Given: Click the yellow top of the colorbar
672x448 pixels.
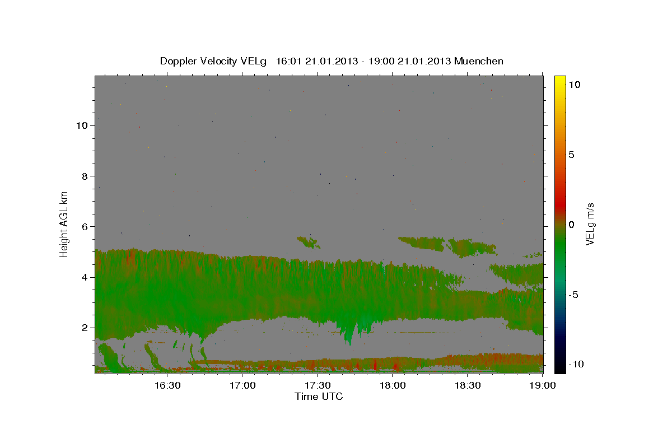Looking at the screenshot, I should pyautogui.click(x=559, y=80).
